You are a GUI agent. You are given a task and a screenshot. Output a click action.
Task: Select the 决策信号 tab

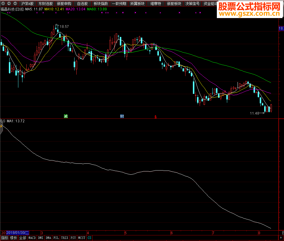[x=192, y=4]
